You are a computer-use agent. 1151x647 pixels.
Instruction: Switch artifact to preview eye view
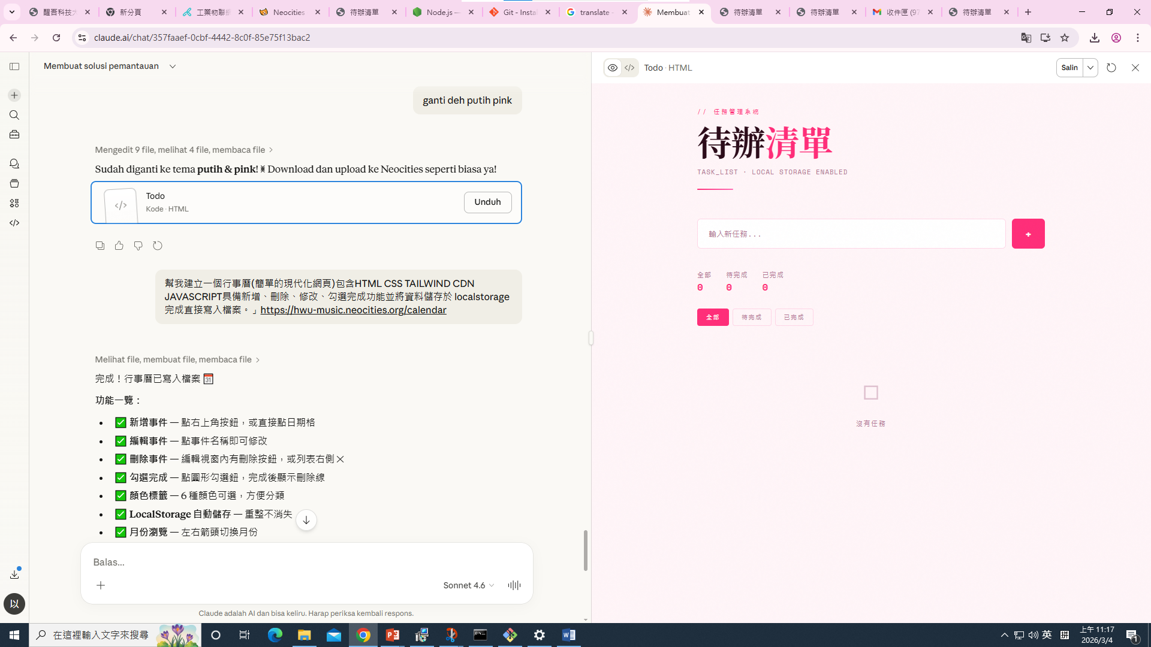[x=613, y=68]
